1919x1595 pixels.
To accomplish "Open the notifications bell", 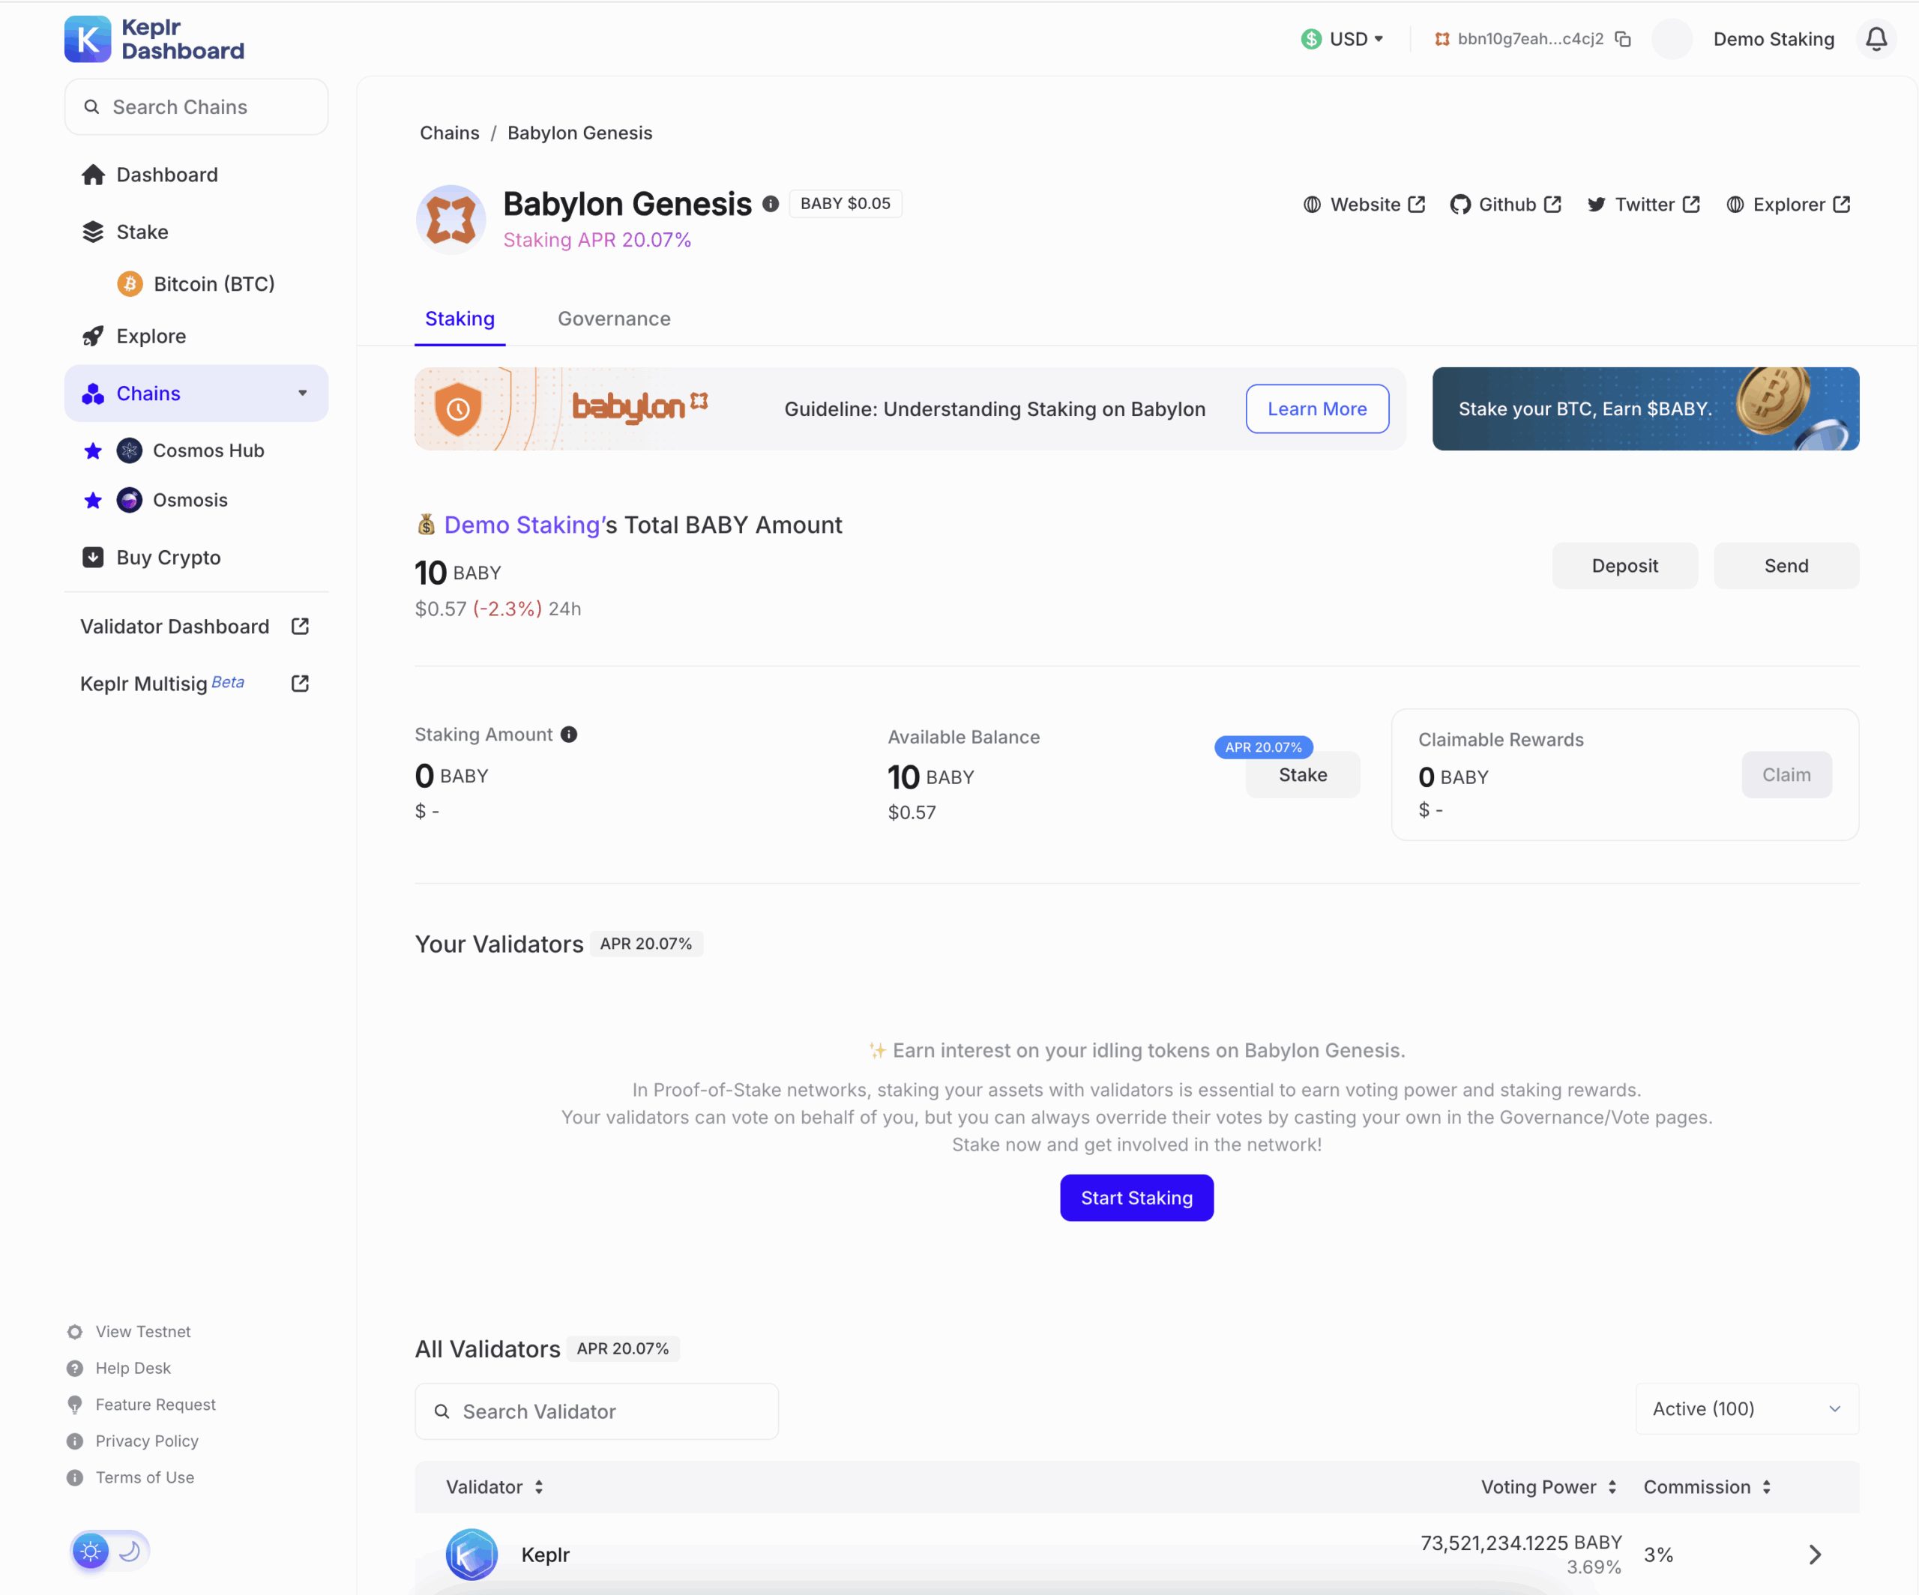I will (x=1876, y=38).
